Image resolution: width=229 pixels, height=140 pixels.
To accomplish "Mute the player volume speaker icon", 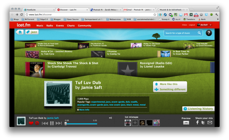I will pos(111,118).
